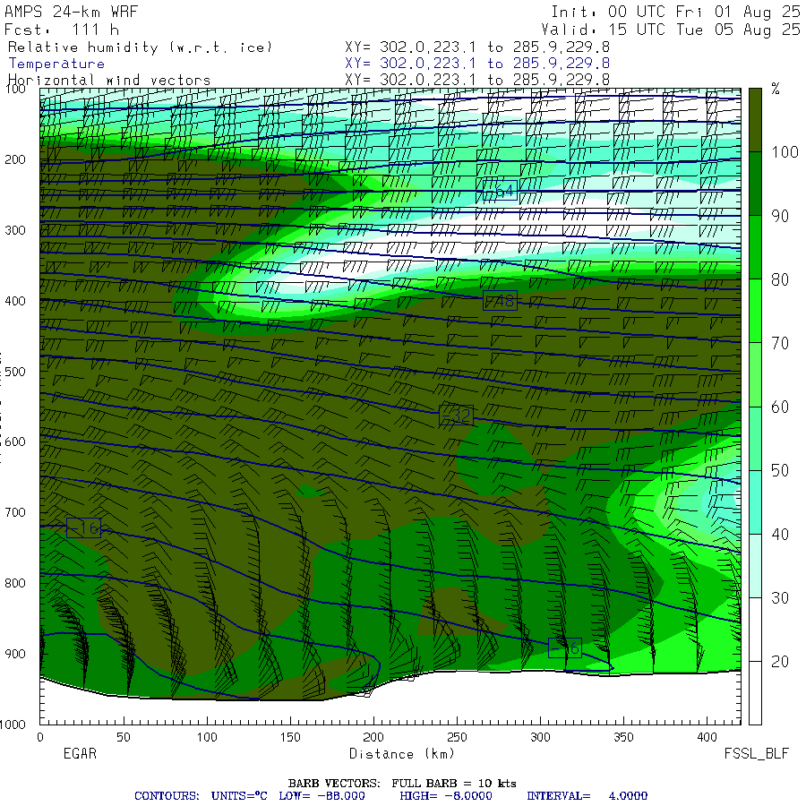Viewport: 806px width, 806px height.
Task: Select the white colorbar segment between 20 and 30
Action: click(755, 630)
